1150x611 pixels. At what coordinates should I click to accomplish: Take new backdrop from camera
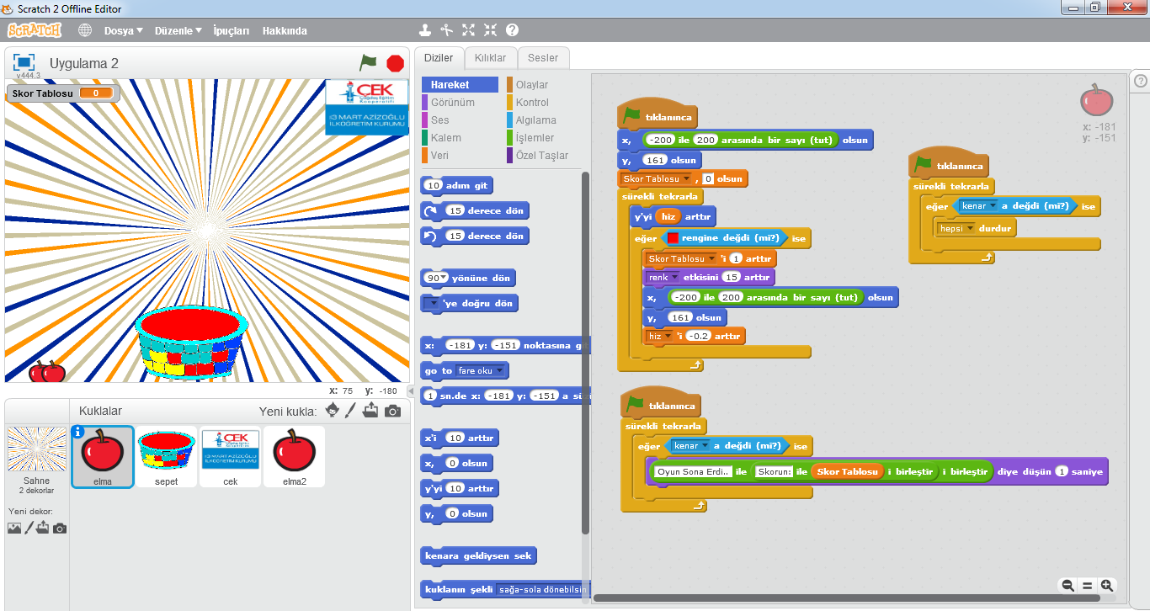tap(60, 528)
